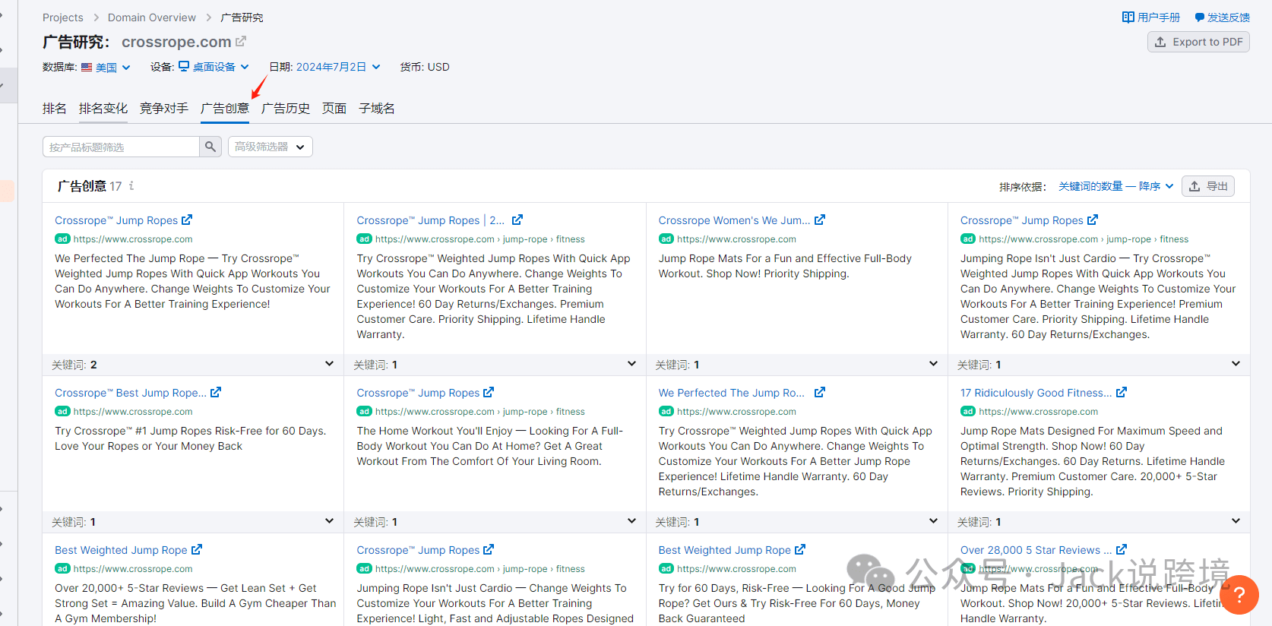Click the 发送反馈 chat bubble icon
Viewport: 1272px width, 626px height.
tap(1200, 17)
